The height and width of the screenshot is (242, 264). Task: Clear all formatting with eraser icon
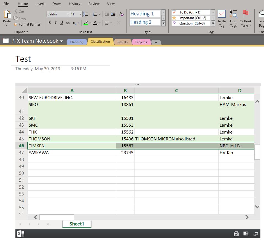tap(122, 14)
